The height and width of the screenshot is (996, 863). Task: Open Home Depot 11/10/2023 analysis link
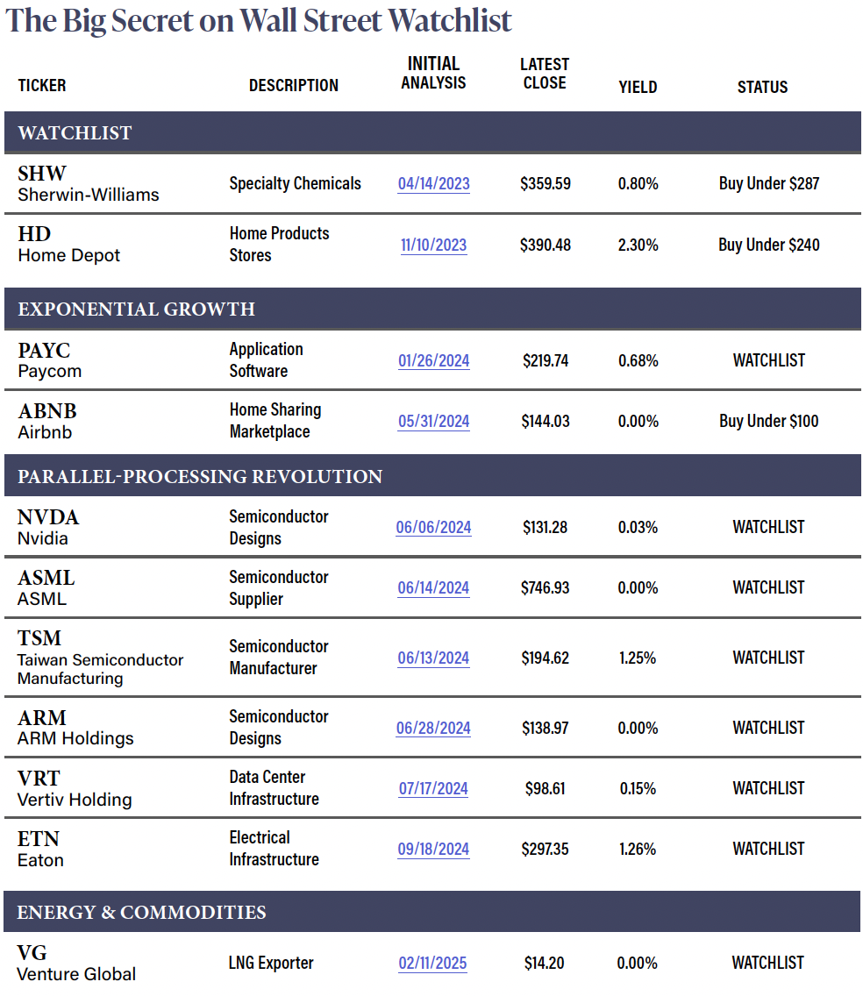click(433, 245)
